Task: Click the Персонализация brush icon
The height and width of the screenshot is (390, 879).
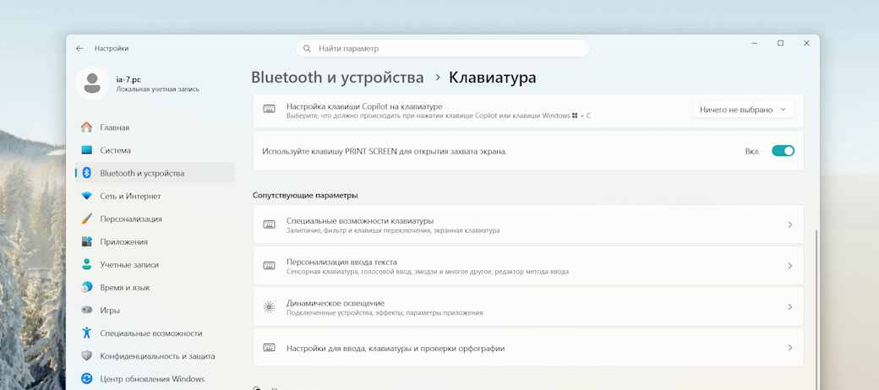Action: [x=86, y=219]
